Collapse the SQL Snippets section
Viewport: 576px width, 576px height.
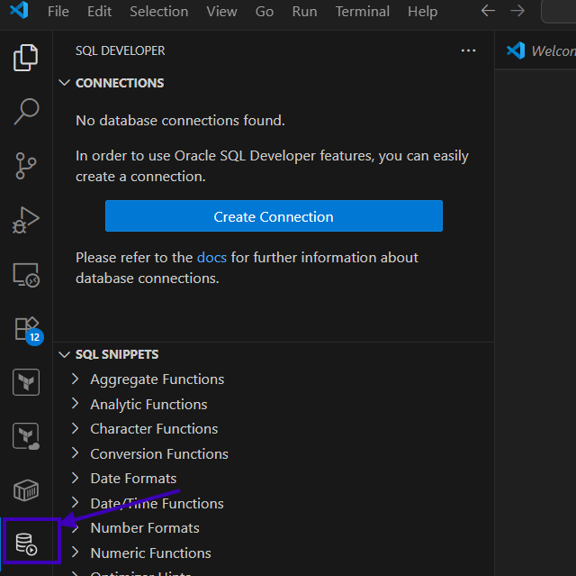click(x=64, y=354)
